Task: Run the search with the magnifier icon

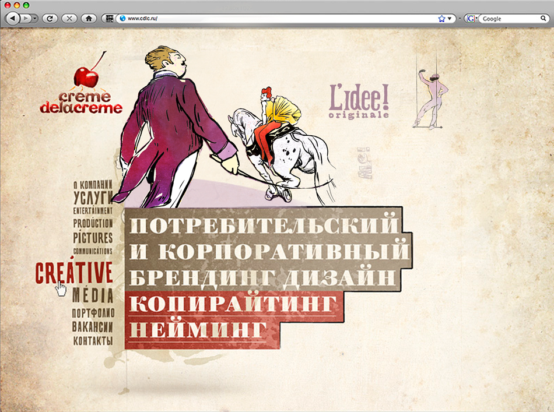Action: click(x=544, y=19)
